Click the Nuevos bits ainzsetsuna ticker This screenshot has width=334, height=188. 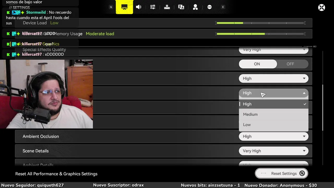click(210, 185)
